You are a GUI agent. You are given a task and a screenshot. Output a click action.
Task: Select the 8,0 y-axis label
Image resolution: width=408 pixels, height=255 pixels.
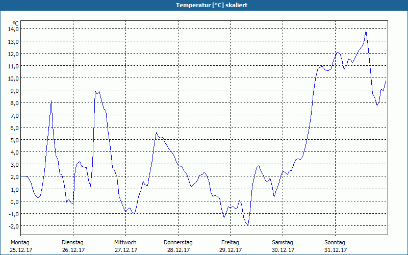[14, 103]
